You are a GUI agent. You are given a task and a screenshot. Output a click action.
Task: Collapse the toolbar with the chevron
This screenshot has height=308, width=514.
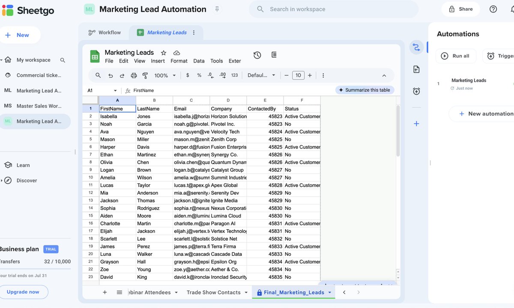point(384,75)
